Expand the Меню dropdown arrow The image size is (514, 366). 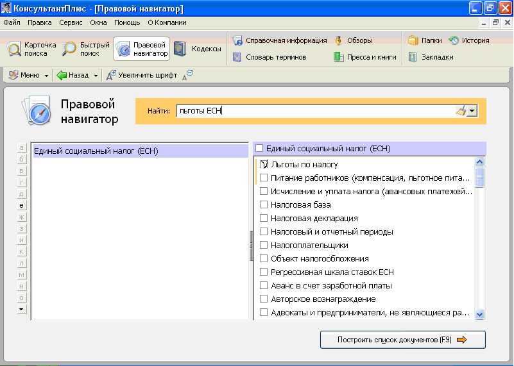pos(46,76)
